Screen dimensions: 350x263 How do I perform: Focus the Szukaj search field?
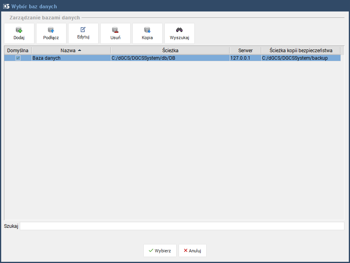[182, 226]
